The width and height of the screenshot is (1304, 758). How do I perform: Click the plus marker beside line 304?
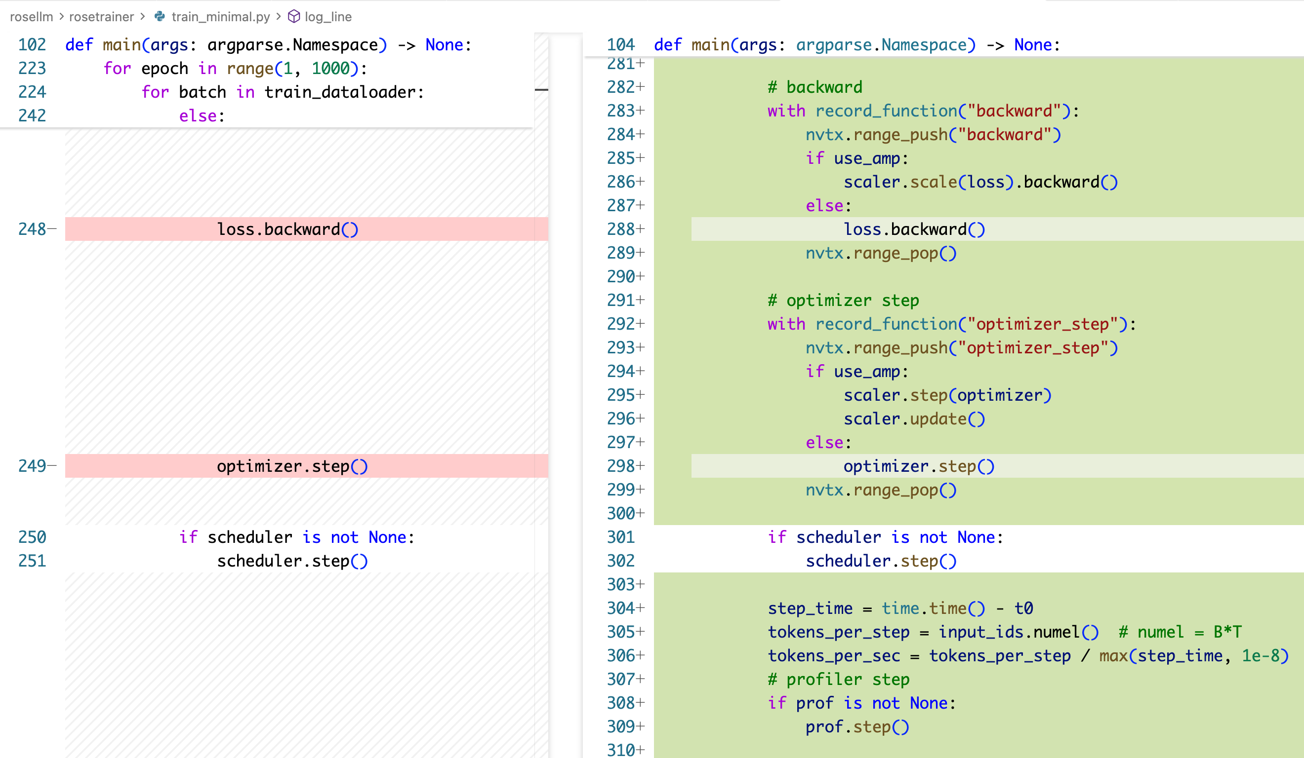641,608
